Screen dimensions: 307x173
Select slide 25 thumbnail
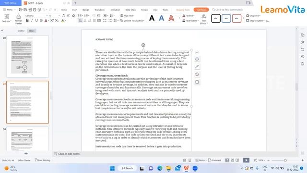coord(27,139)
